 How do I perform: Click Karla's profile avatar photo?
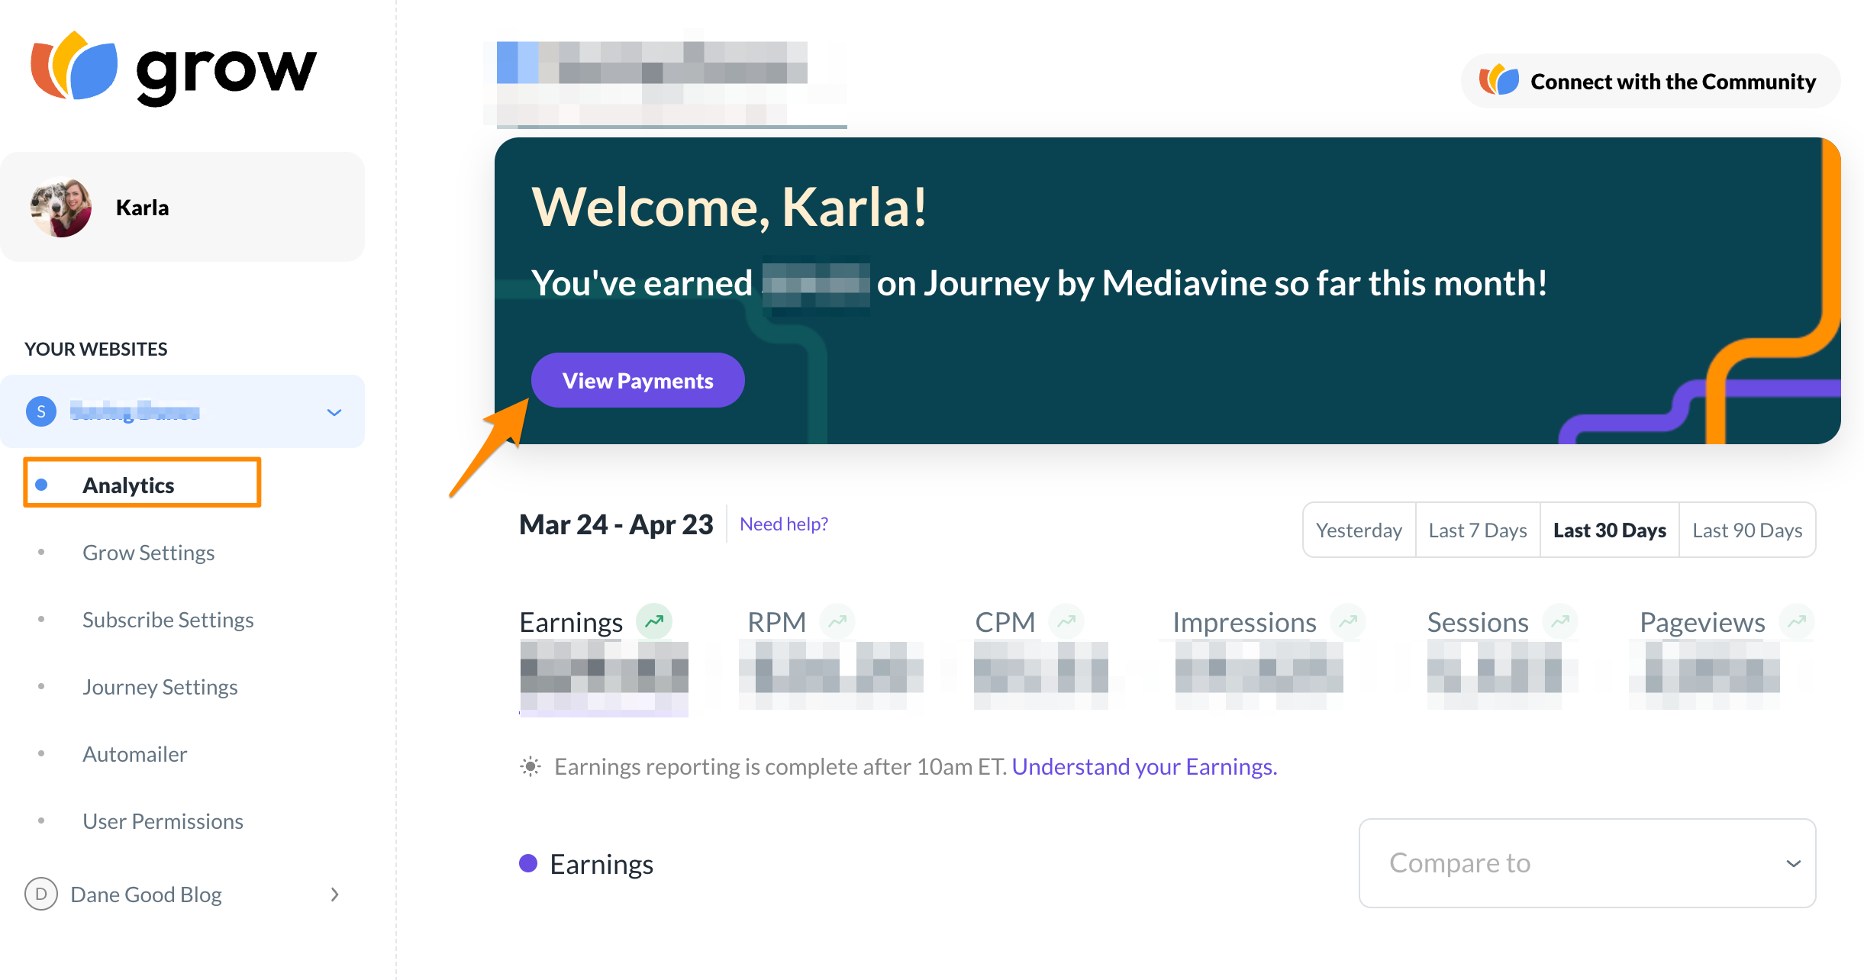(x=61, y=208)
